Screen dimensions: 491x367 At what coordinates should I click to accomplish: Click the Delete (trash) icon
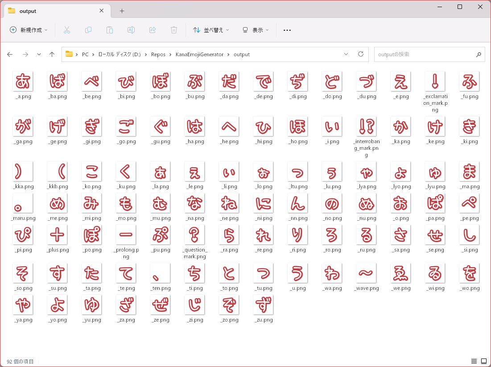click(x=173, y=30)
